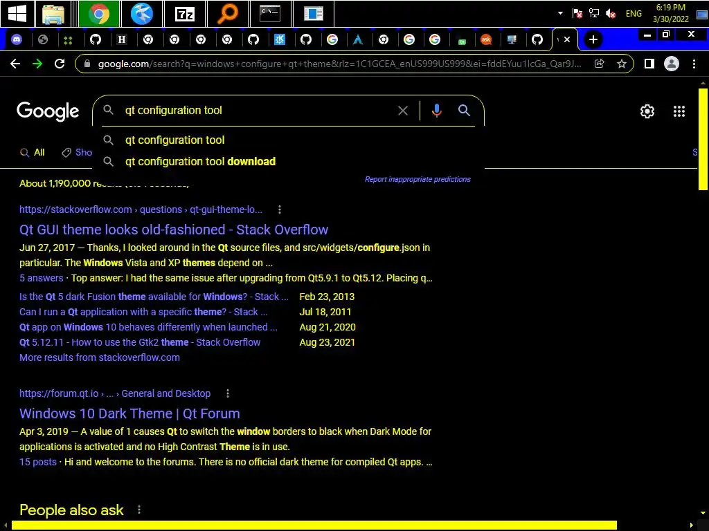
Task: Open the Windows Start menu
Action: point(17,14)
